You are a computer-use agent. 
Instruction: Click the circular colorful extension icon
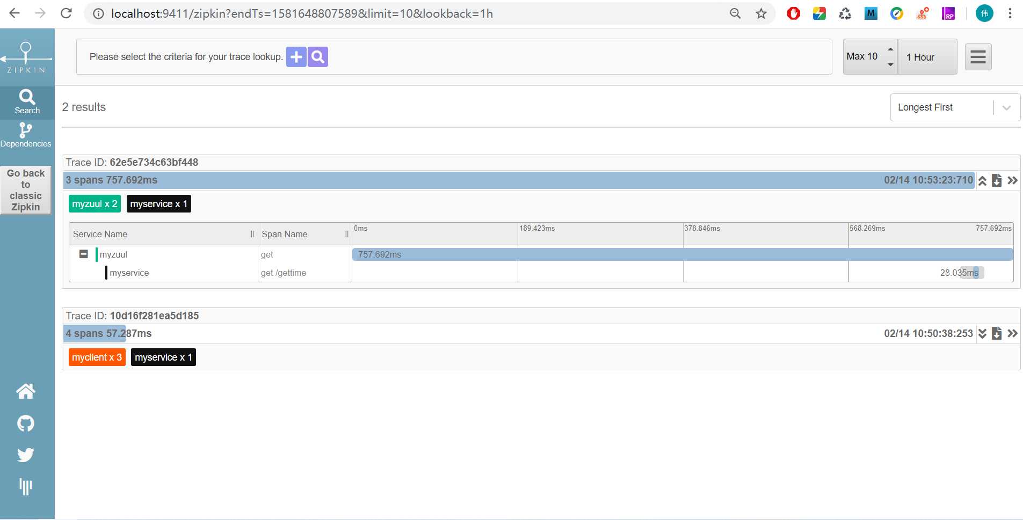896,13
